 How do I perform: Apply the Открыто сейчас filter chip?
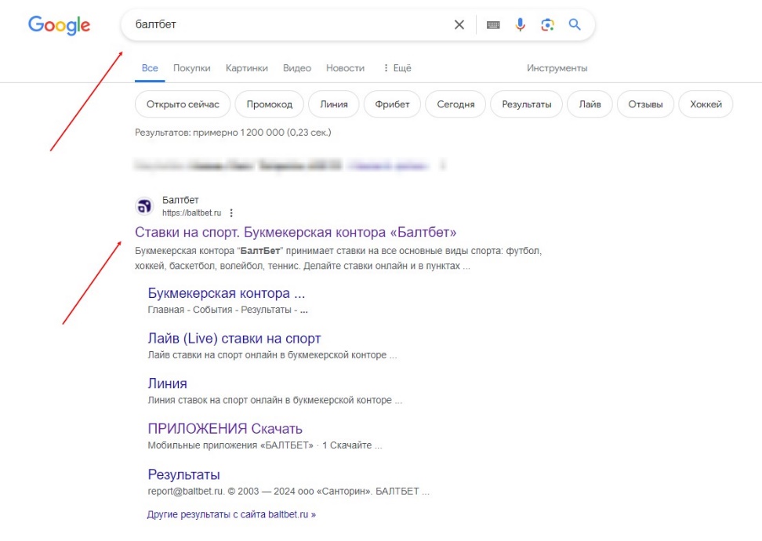(183, 104)
